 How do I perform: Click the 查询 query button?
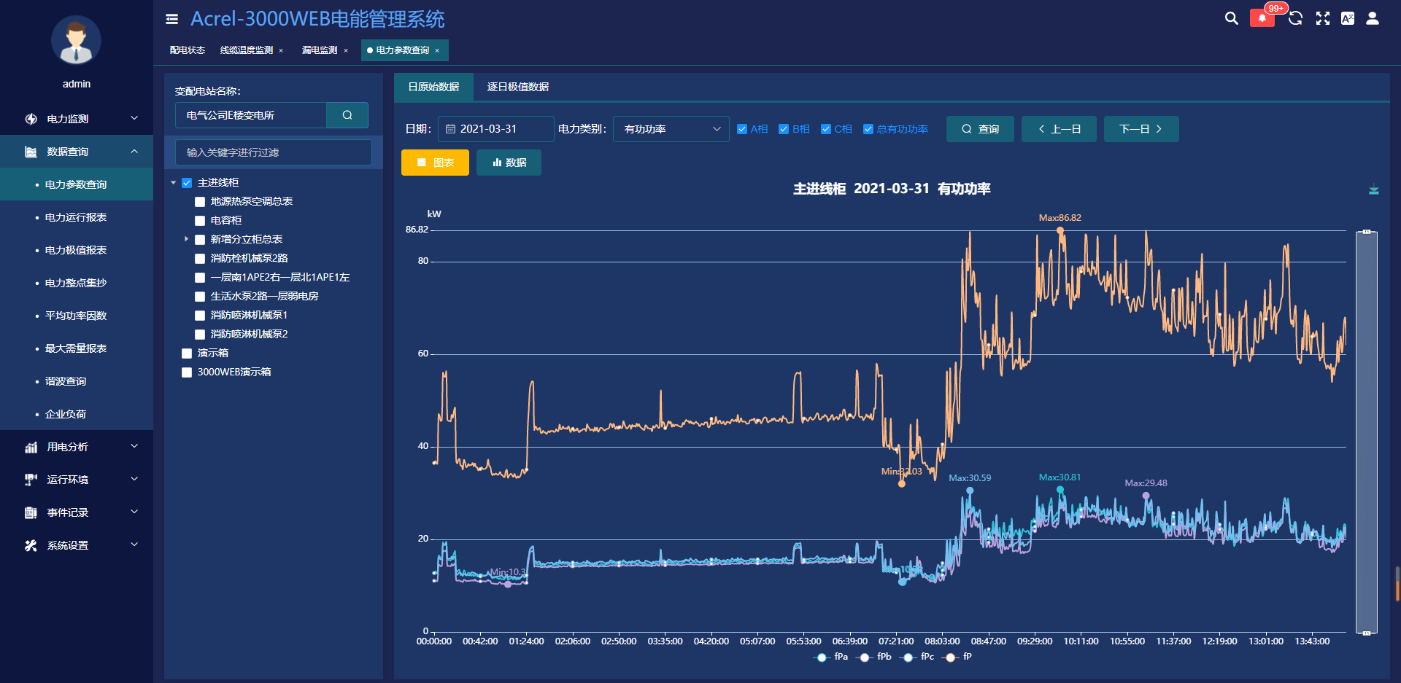pos(980,129)
